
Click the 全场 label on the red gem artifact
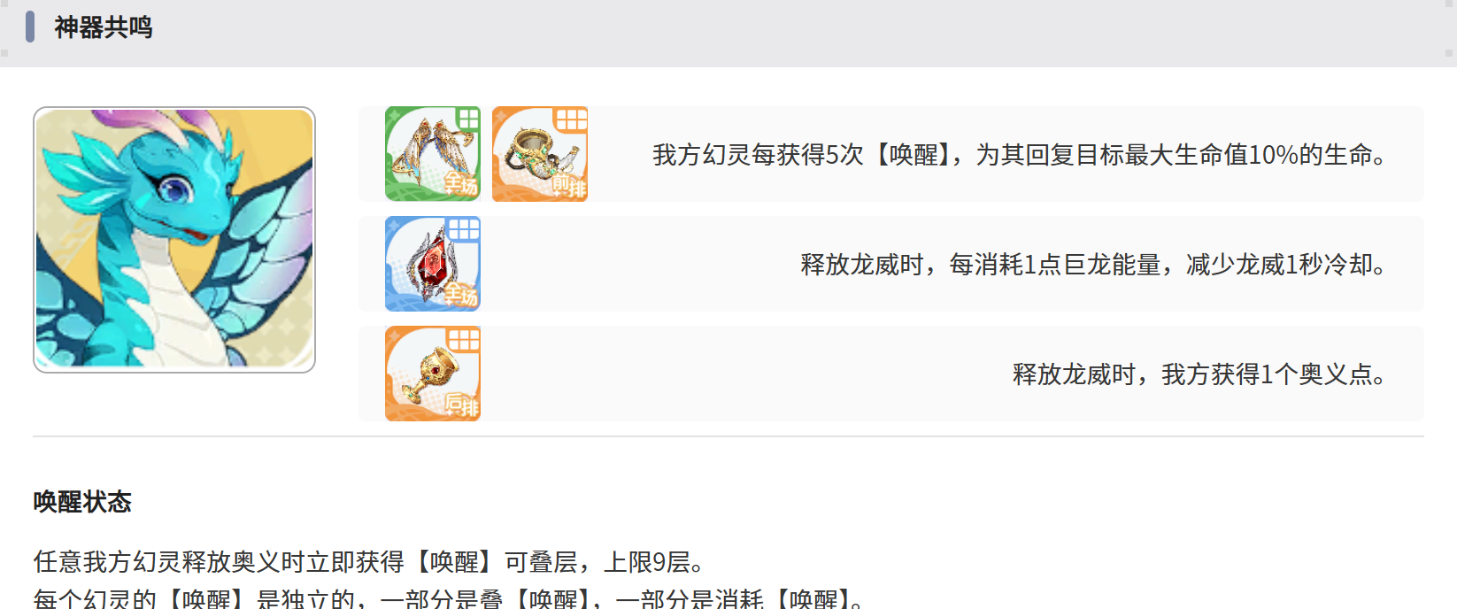[x=461, y=294]
